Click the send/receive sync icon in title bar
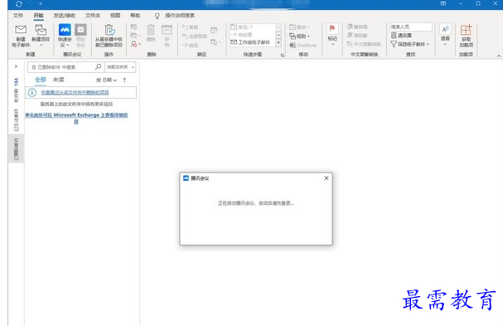The image size is (503, 326). coord(18,4)
